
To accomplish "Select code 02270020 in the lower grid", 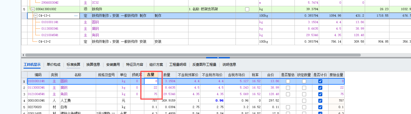I will (38, 107).
